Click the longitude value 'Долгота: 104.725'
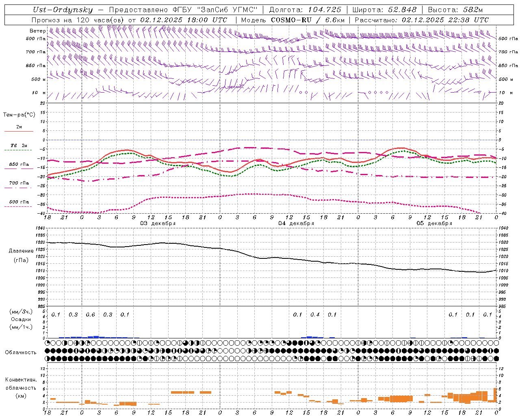 coord(305,10)
